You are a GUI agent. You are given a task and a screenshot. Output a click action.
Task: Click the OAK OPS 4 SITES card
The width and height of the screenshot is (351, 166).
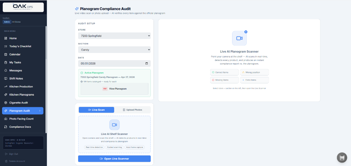23,143
